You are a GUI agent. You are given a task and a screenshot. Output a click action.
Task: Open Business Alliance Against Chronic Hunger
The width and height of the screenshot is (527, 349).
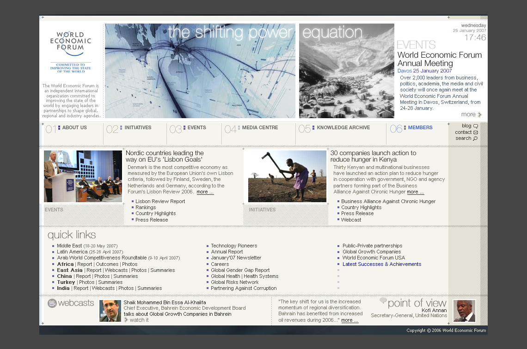(388, 201)
